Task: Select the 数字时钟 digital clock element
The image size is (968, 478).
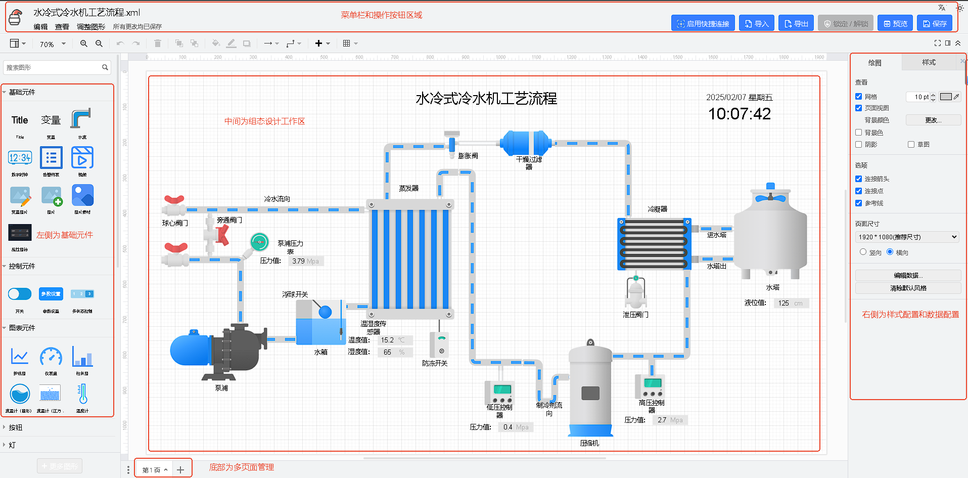Action: [20, 158]
